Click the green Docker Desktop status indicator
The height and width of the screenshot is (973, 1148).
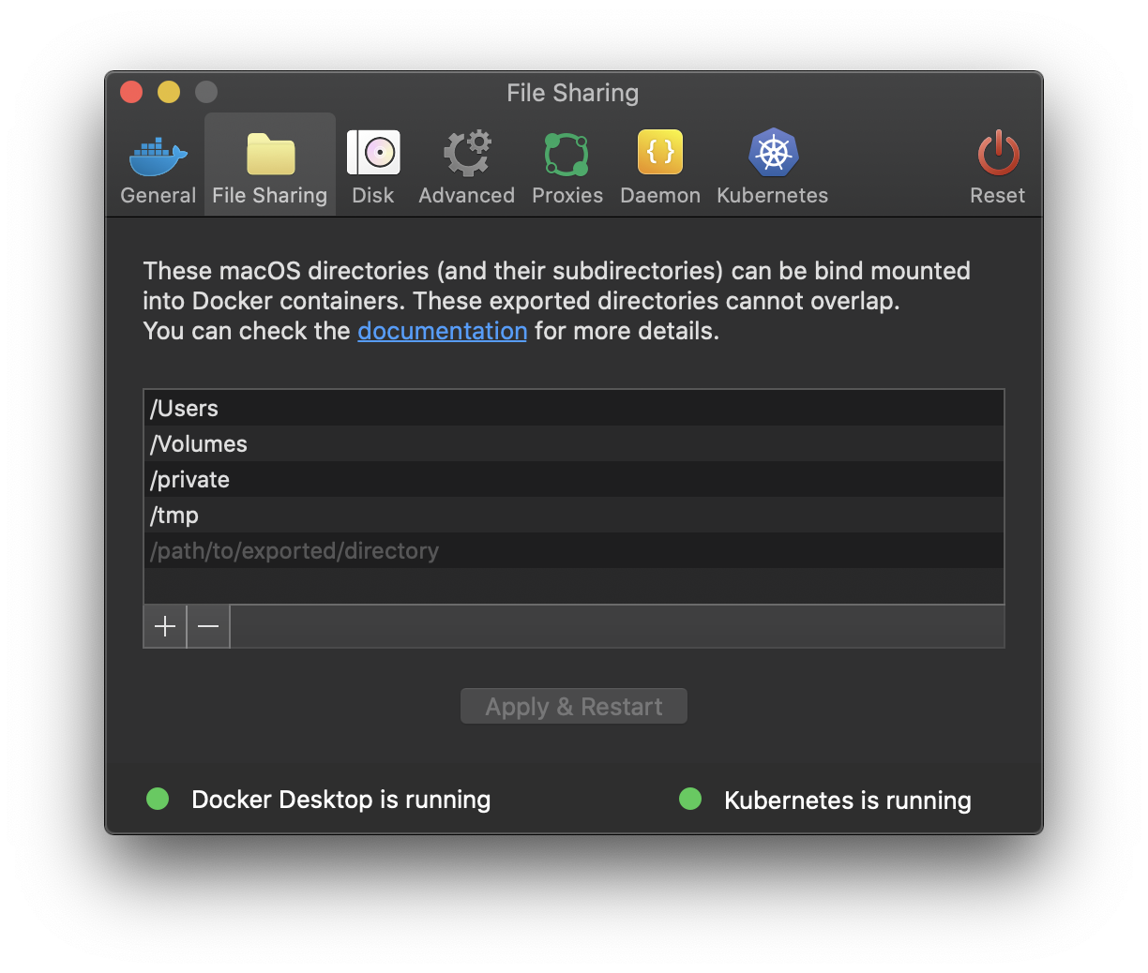tap(158, 799)
